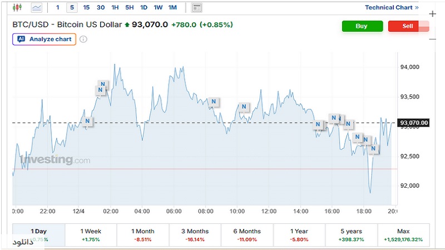Choose the 15-minute interval

[x=86, y=8]
